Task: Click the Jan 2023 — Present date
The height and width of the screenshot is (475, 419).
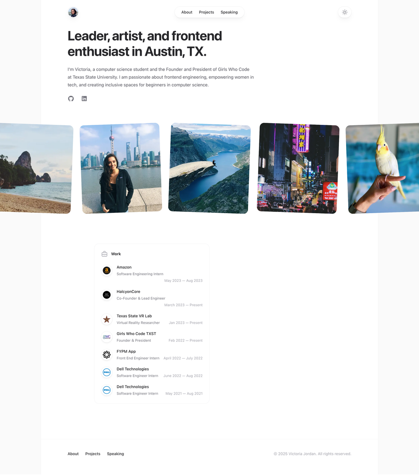Action: pos(186,323)
